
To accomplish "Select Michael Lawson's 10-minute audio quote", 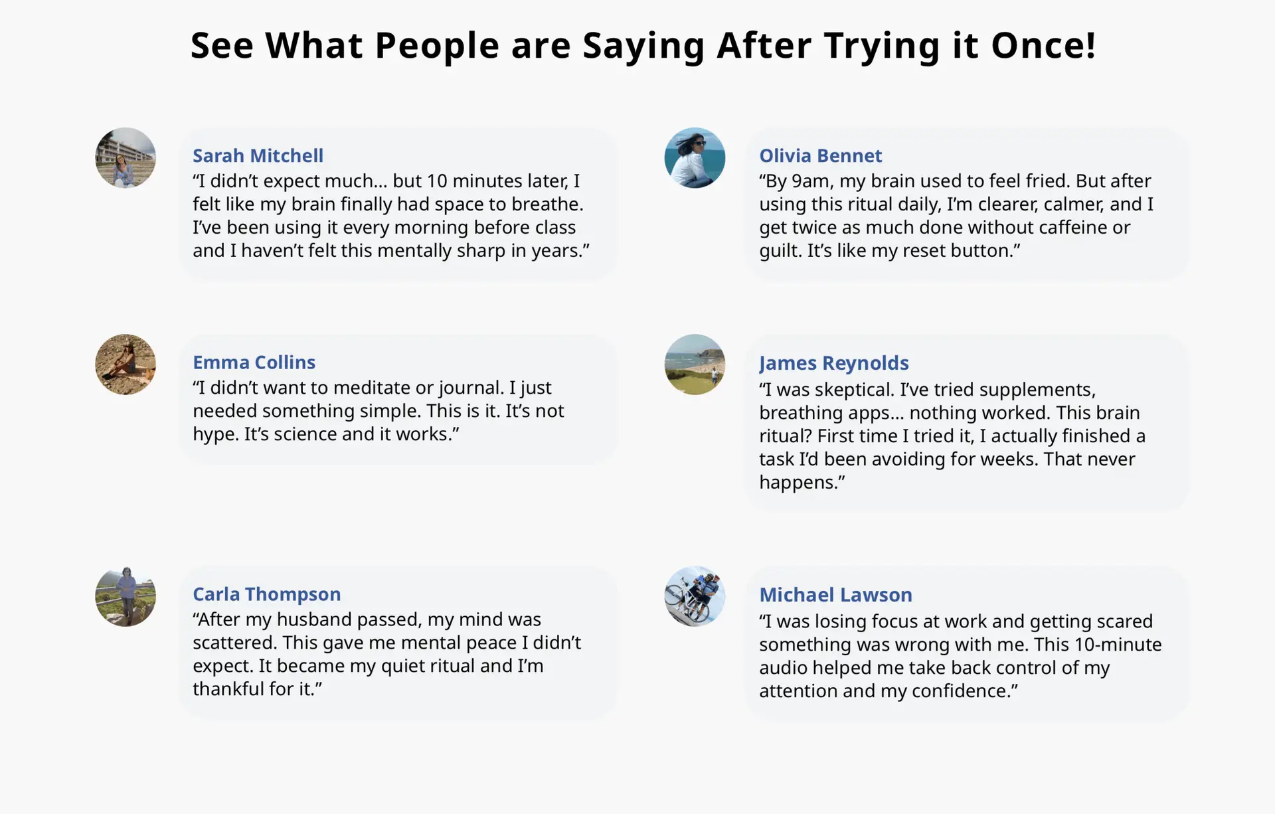I will click(x=960, y=656).
